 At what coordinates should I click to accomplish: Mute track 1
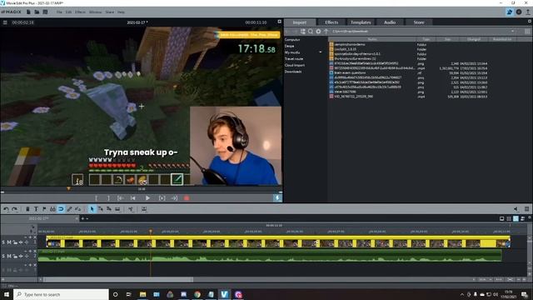(9, 242)
